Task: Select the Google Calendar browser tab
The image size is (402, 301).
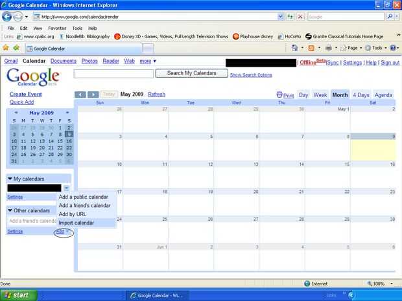Action: 84,49
